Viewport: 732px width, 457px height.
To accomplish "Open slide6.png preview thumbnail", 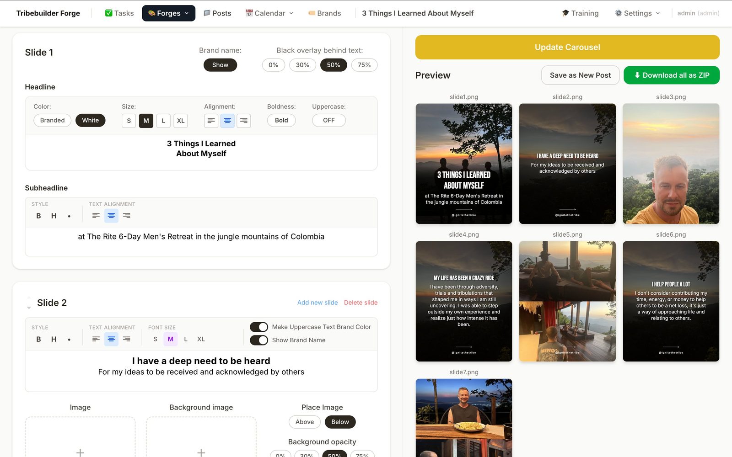I will click(671, 301).
